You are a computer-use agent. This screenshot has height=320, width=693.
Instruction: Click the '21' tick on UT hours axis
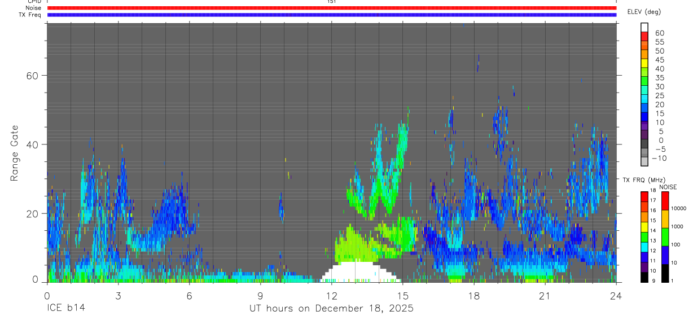coord(545,296)
